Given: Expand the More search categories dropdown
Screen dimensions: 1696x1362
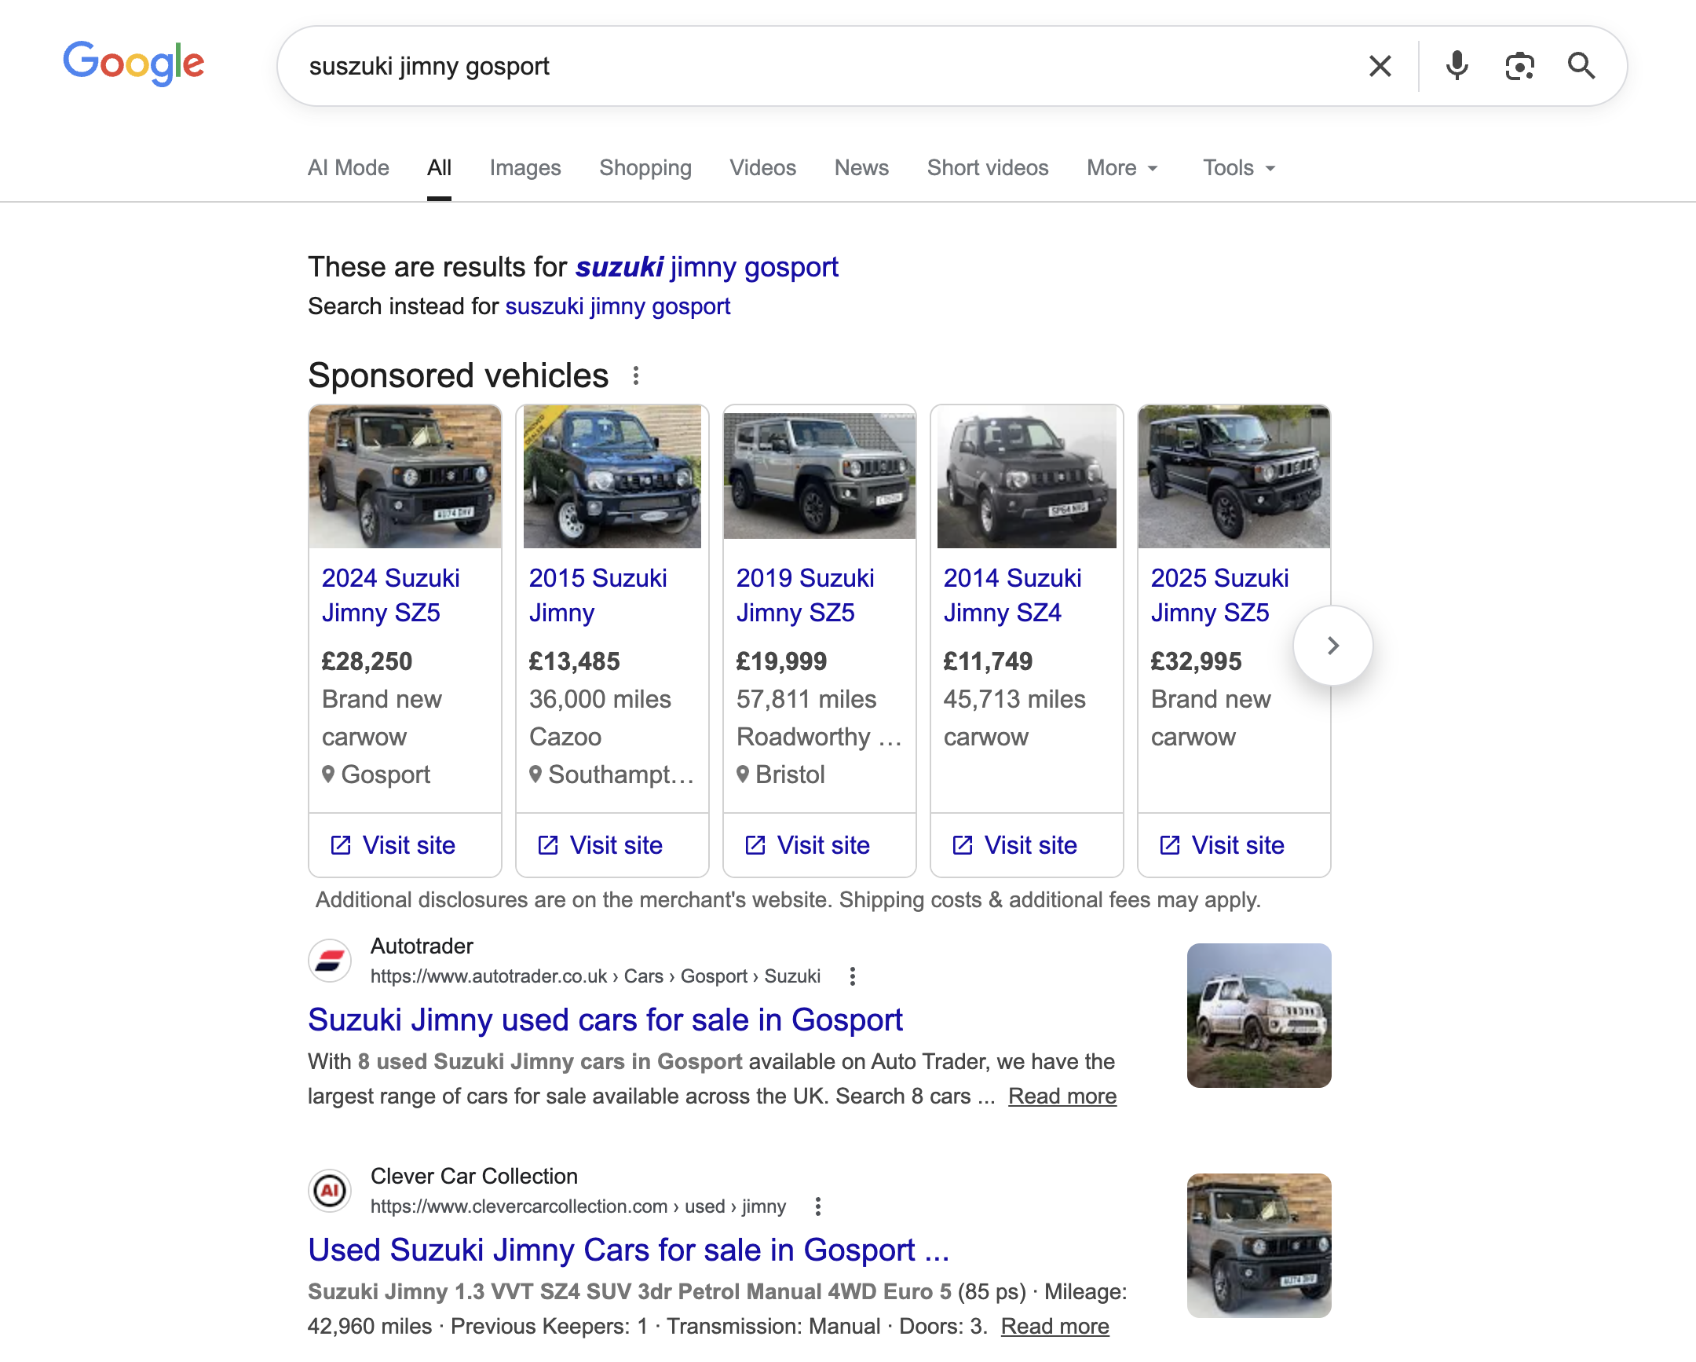Looking at the screenshot, I should point(1123,167).
